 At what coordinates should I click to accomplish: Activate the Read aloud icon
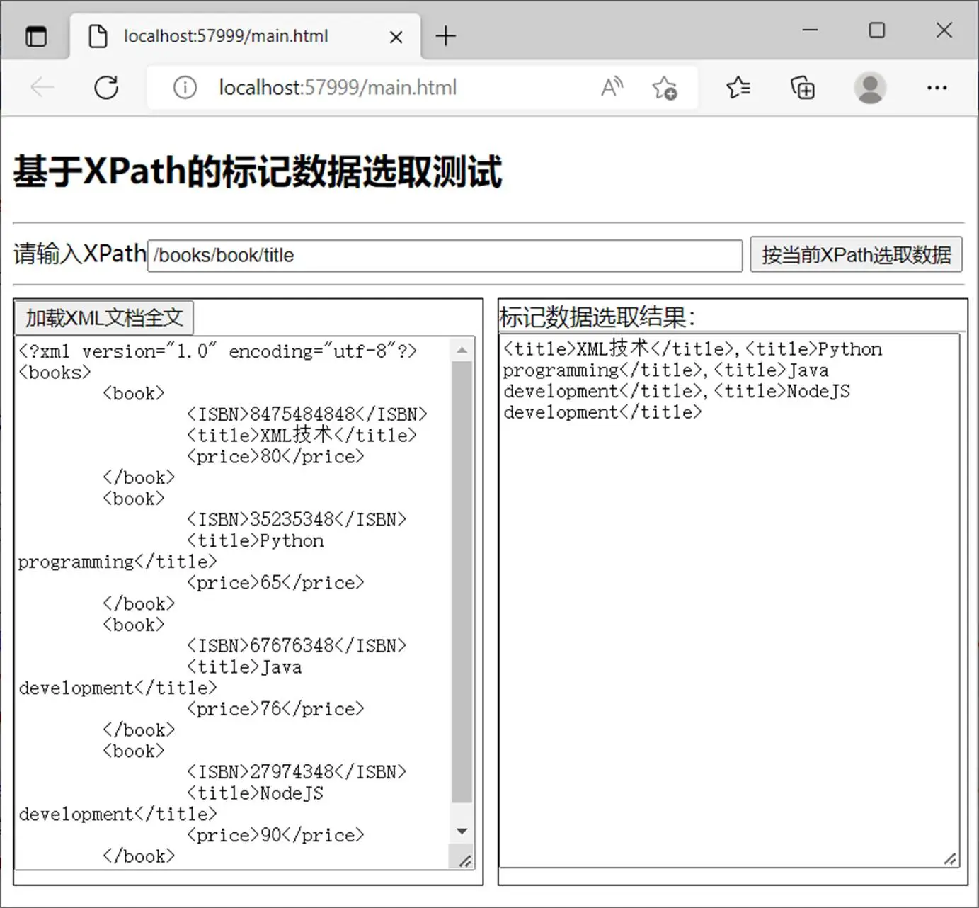pyautogui.click(x=612, y=88)
